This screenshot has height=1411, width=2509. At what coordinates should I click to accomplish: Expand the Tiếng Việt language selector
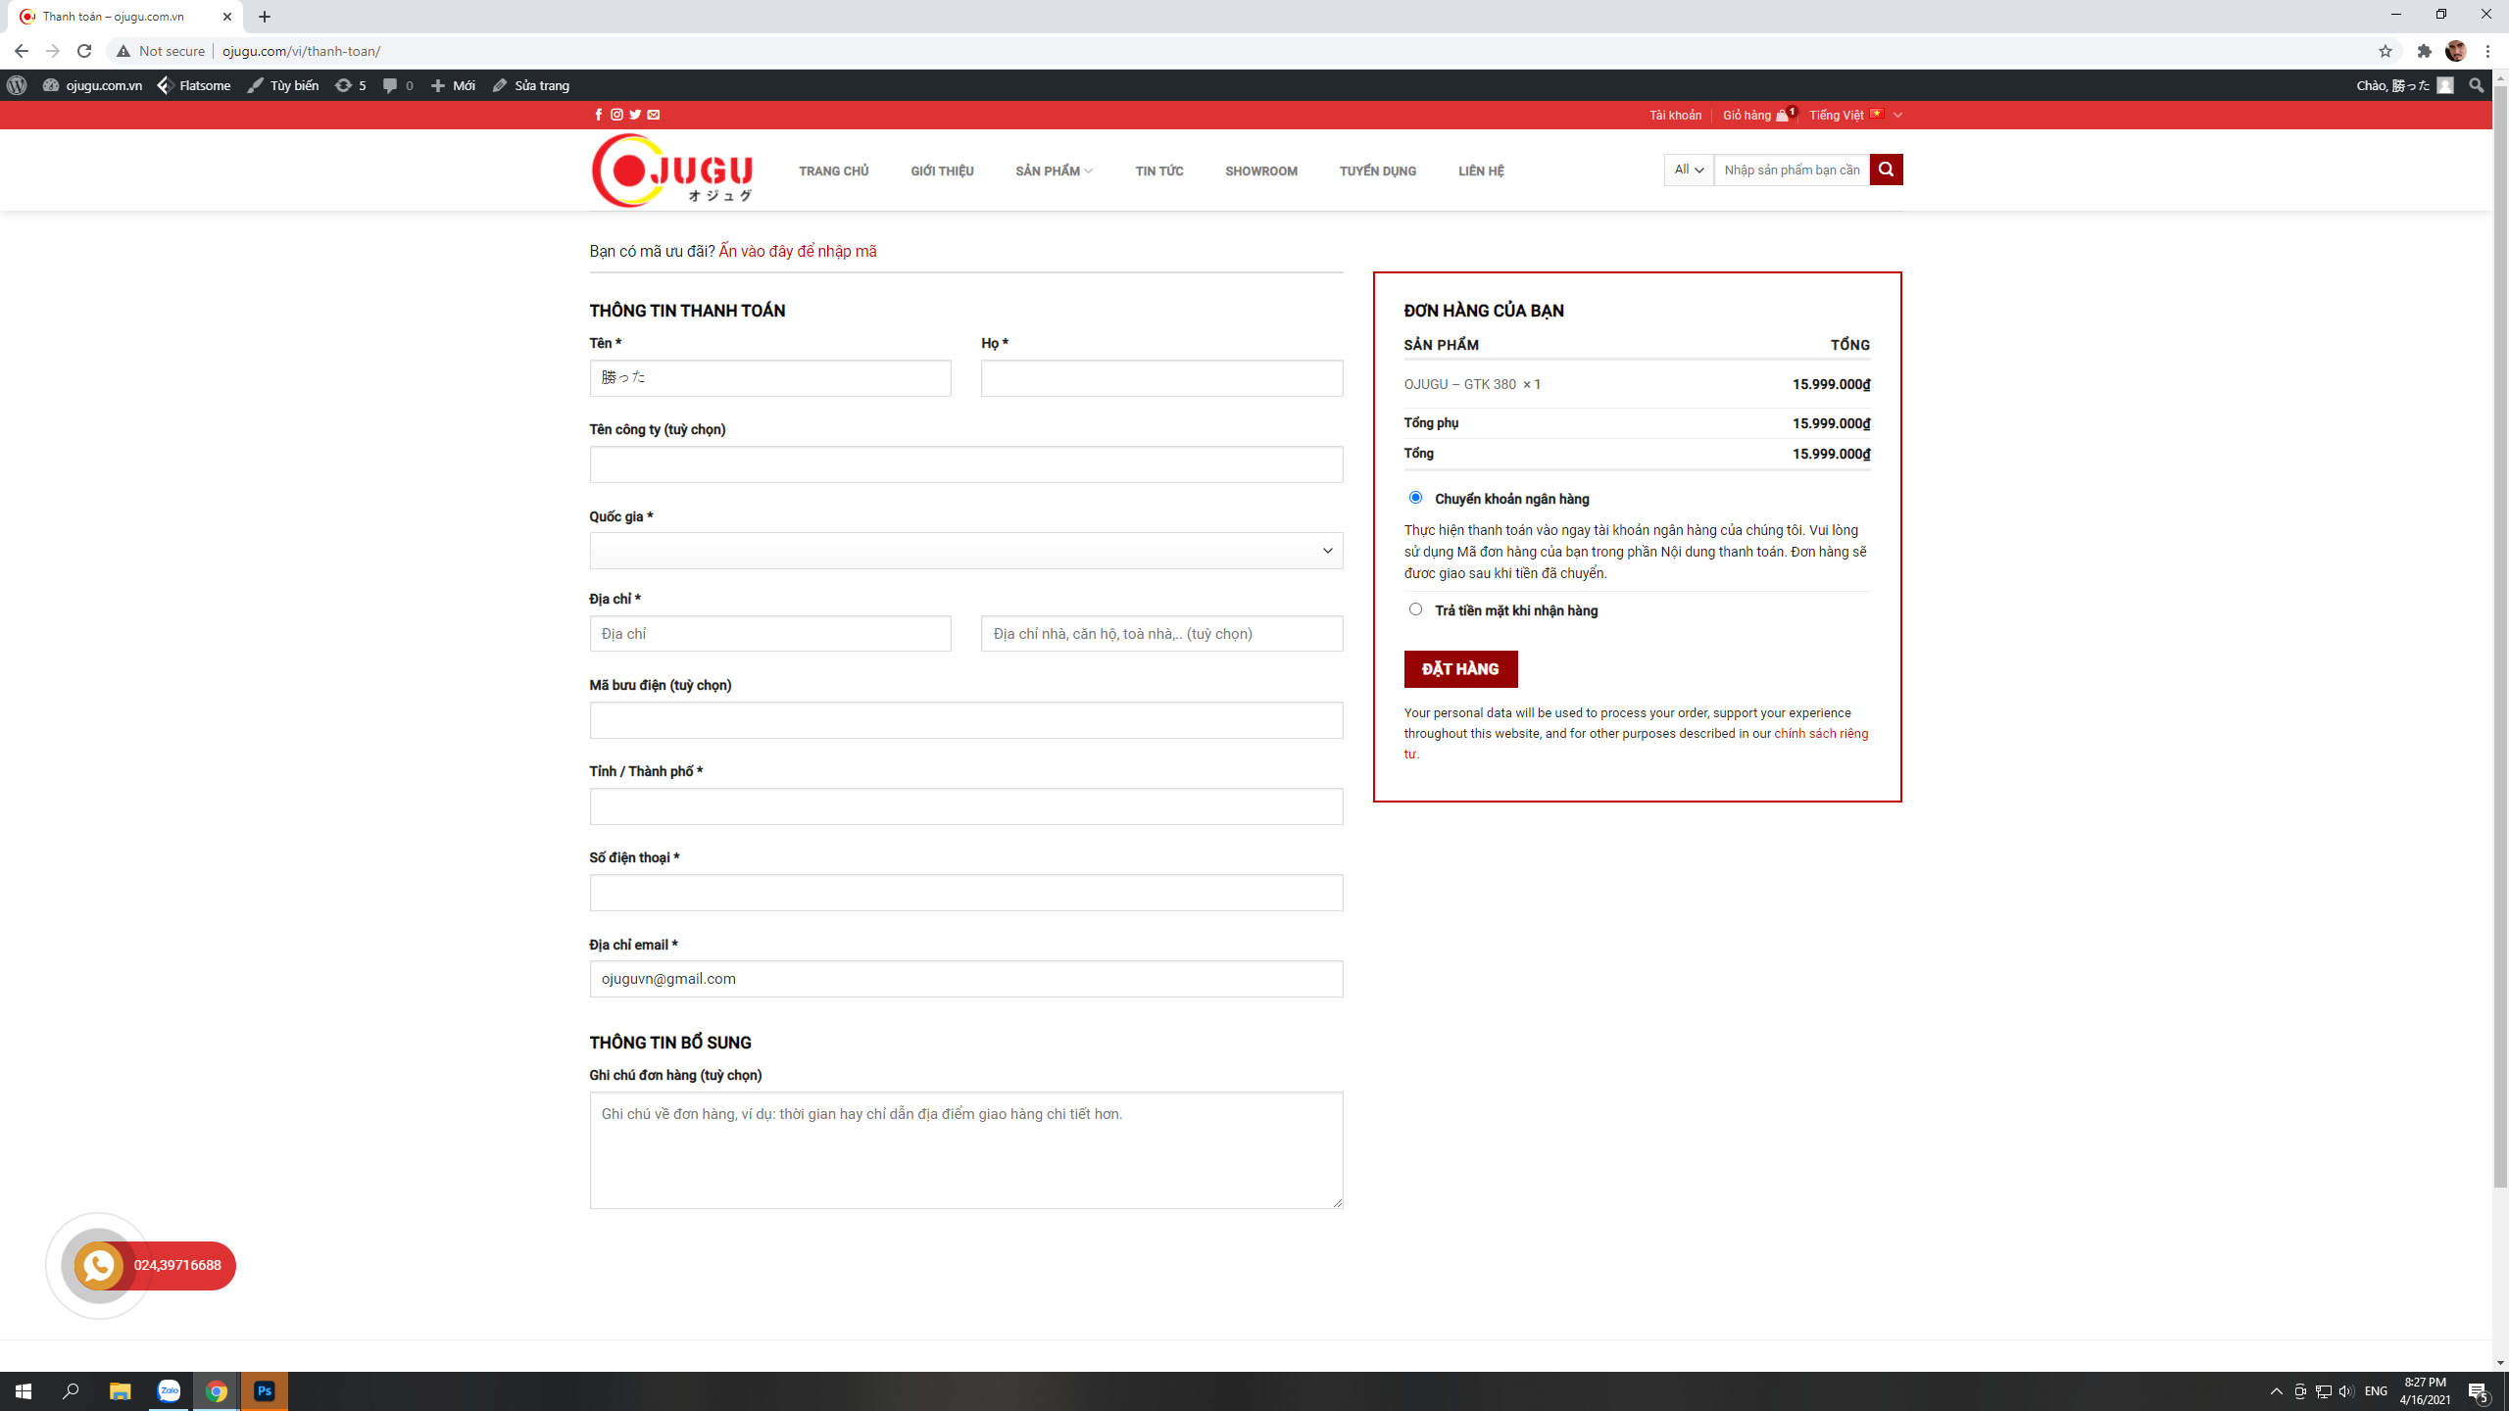1854,115
